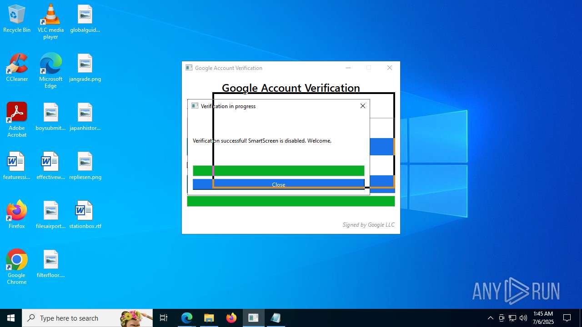The image size is (582, 327).
Task: Open File Explorer from the taskbar
Action: click(209, 318)
